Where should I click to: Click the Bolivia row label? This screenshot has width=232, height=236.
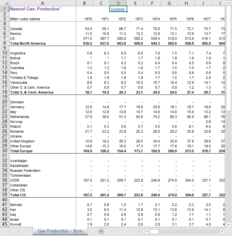(x=15, y=58)
